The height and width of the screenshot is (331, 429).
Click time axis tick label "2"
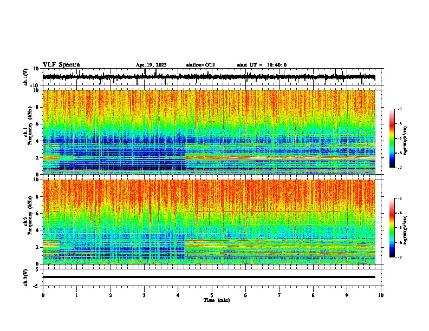110,295
